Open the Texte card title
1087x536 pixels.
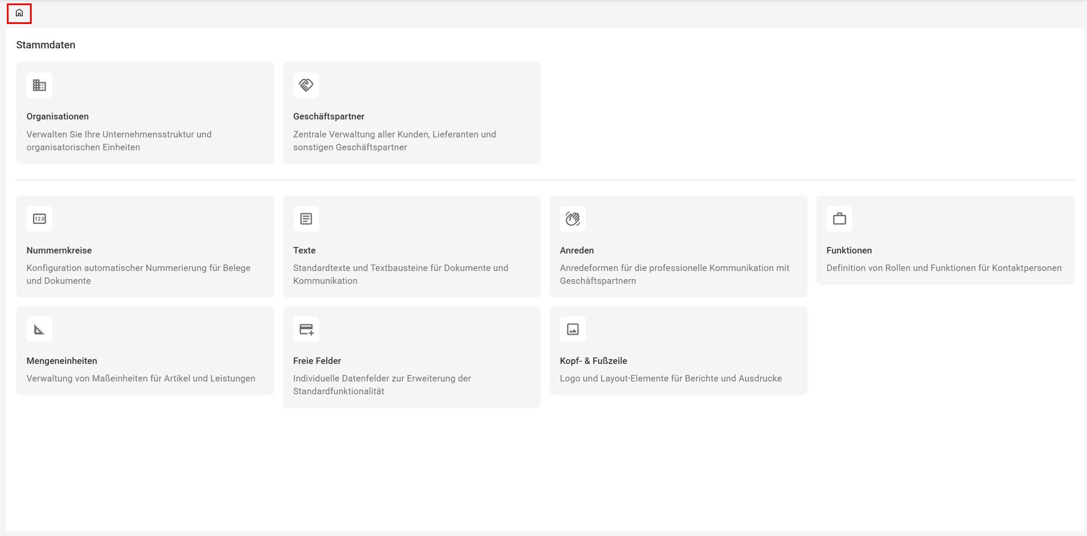[304, 250]
